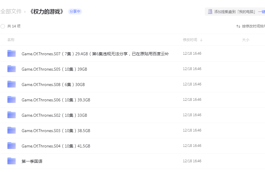Click the up-down sort arrows icon
The width and height of the screenshot is (265, 172).
(x=238, y=26)
